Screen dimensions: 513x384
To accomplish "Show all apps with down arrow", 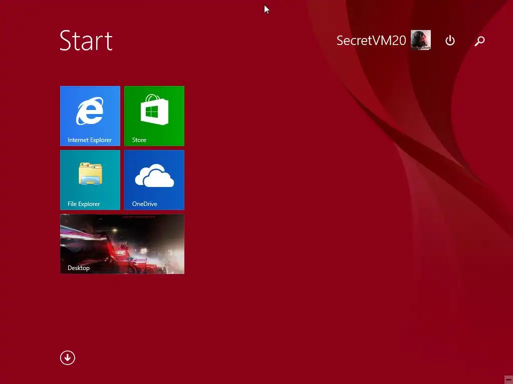I will point(68,358).
